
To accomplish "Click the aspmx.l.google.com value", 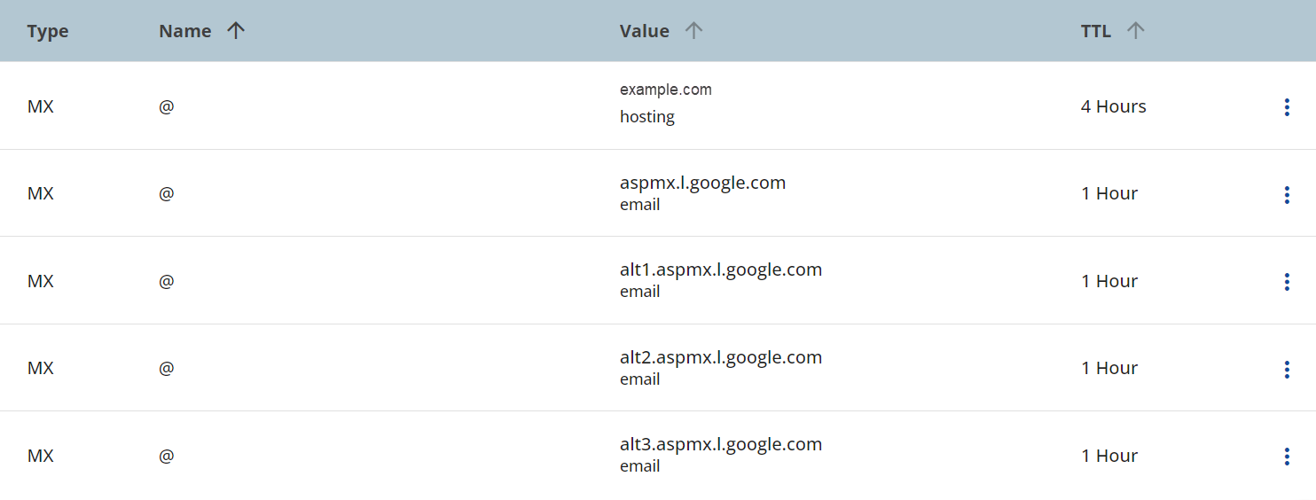I will (x=702, y=184).
